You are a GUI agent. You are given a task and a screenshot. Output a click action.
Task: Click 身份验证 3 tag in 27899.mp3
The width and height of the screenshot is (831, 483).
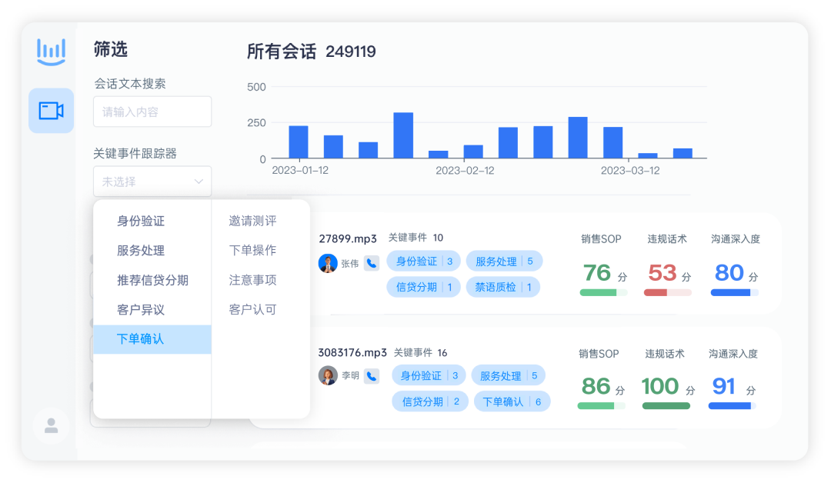(x=423, y=261)
